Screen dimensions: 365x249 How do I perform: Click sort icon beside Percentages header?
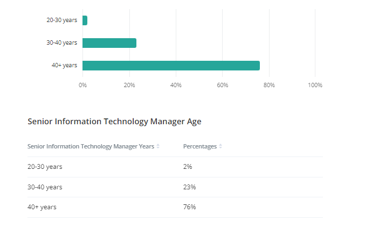[221, 146]
